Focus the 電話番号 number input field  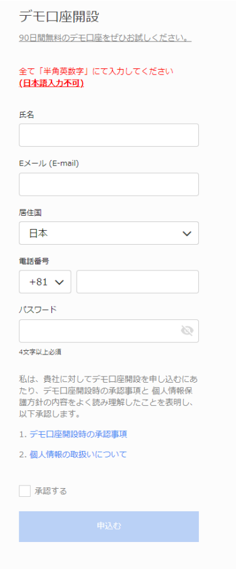(137, 282)
